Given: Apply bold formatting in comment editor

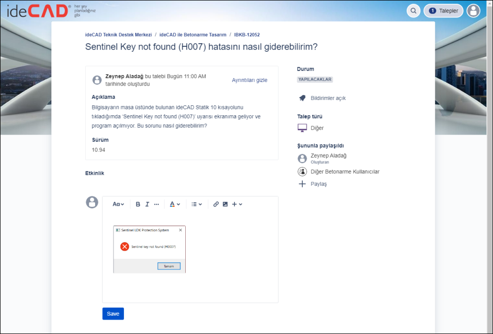Looking at the screenshot, I should coord(138,204).
